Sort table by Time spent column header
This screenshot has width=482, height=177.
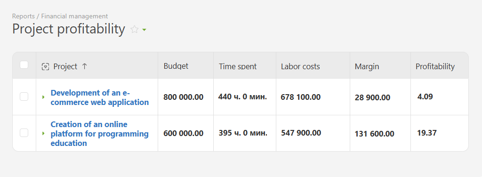[x=238, y=66]
